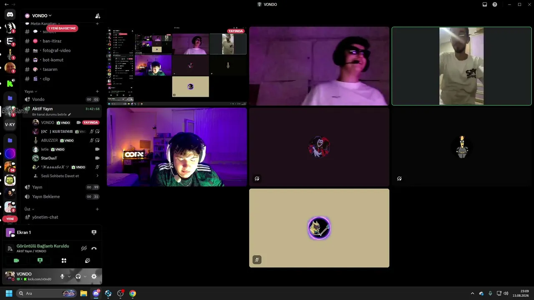Screen dimensions: 534x300
Task: Deafen with the headphones button
Action: tap(78, 276)
